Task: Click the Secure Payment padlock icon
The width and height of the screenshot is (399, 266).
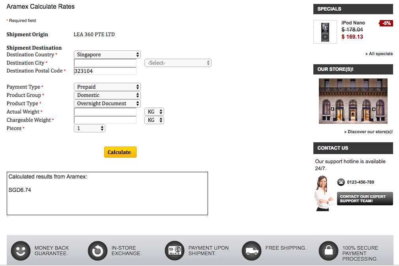Action: pyautogui.click(x=328, y=251)
